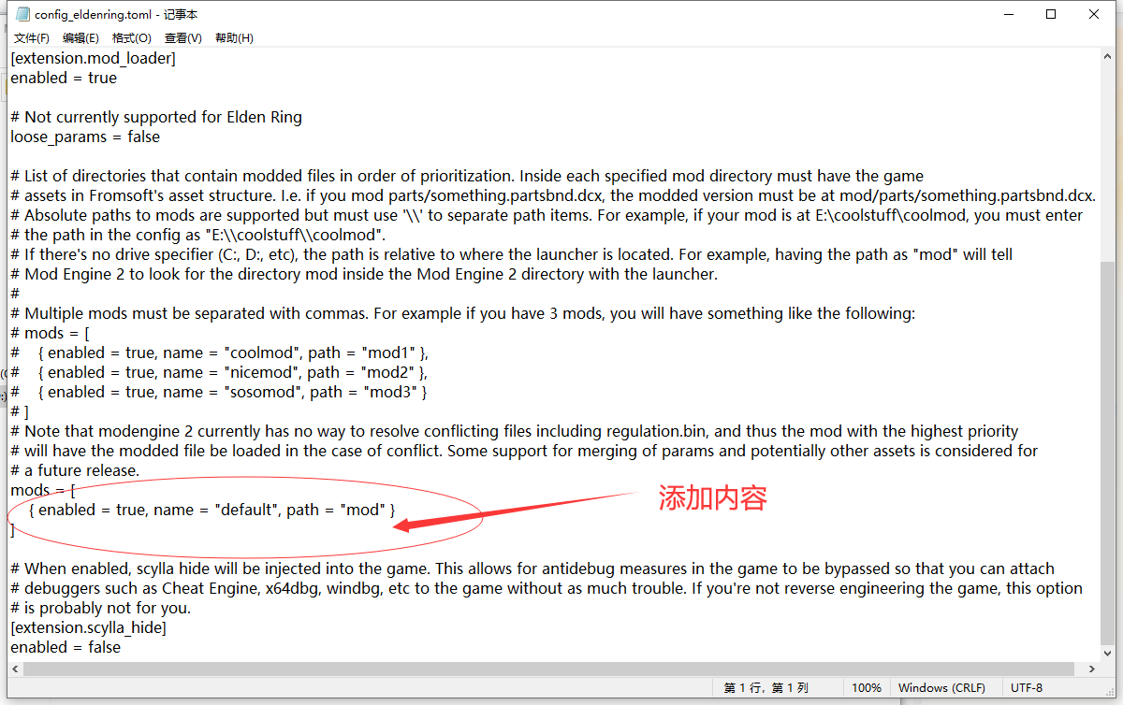Open the 格式(O) menu

(x=131, y=38)
